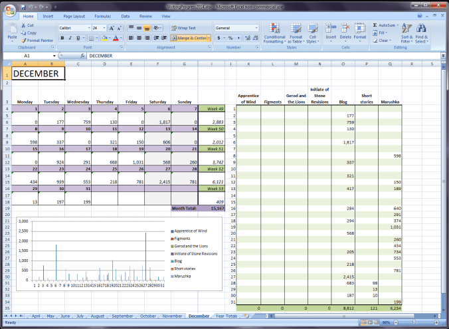Click the Increase Decimal icon

click(x=248, y=38)
